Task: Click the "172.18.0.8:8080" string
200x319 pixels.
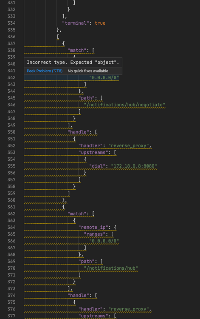Action: pyautogui.click(x=134, y=166)
